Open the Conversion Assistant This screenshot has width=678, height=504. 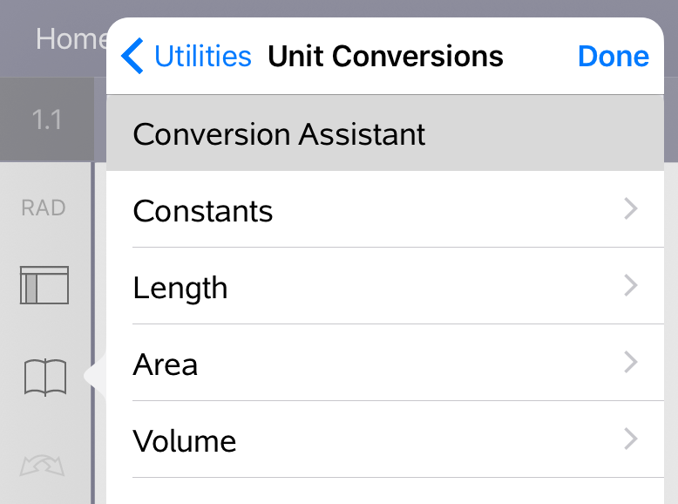pyautogui.click(x=279, y=134)
